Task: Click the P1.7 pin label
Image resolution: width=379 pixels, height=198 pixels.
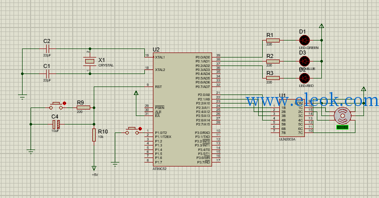Action: tap(158, 162)
